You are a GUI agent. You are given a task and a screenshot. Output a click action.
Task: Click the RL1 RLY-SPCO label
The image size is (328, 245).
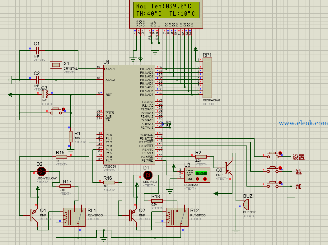(95, 215)
